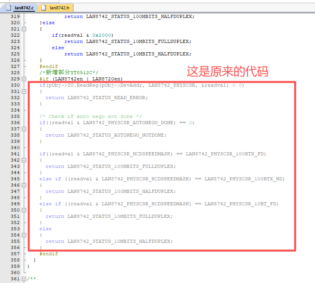Collapse the comment block at line 361
Screen dimensions: 315x283
tap(24, 279)
